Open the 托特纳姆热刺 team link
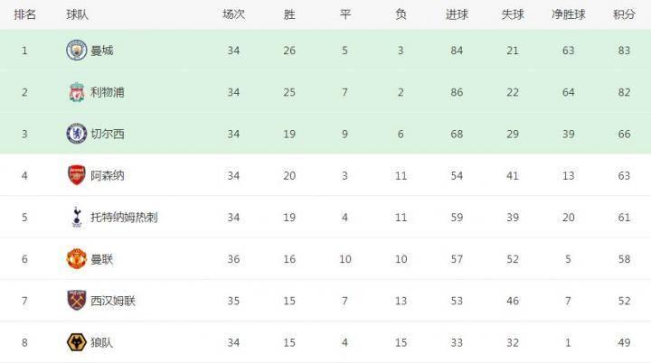651x363 pixels. coord(124,217)
